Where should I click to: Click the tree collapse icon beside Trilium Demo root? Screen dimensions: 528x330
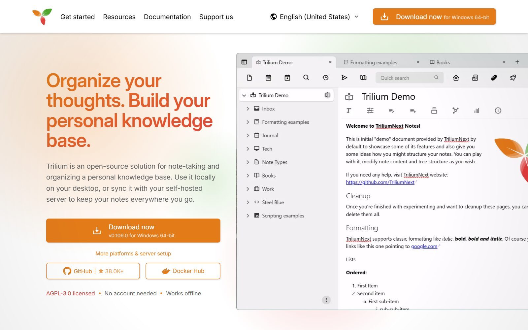coord(327,95)
